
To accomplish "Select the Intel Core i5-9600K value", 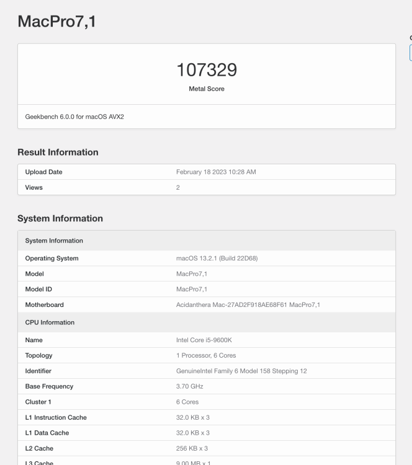I will point(204,340).
